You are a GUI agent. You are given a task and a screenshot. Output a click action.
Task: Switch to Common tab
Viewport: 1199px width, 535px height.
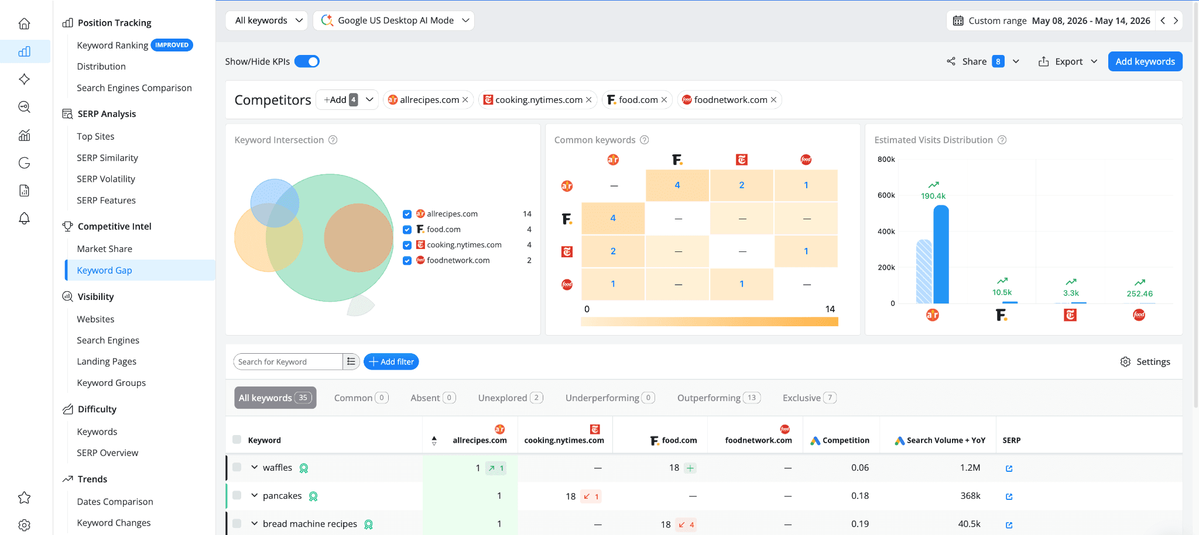(361, 398)
